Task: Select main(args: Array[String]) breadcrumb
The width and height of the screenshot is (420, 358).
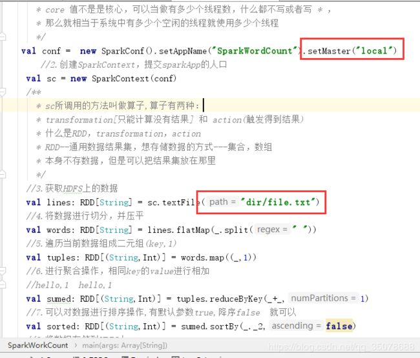Action: tap(125, 346)
